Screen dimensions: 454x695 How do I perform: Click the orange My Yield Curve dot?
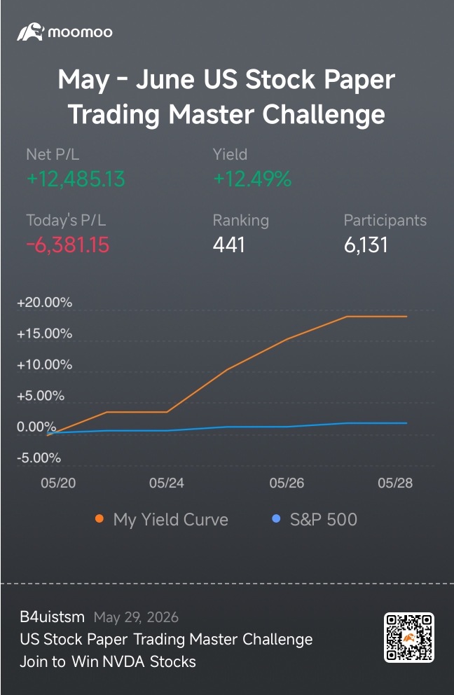click(99, 518)
